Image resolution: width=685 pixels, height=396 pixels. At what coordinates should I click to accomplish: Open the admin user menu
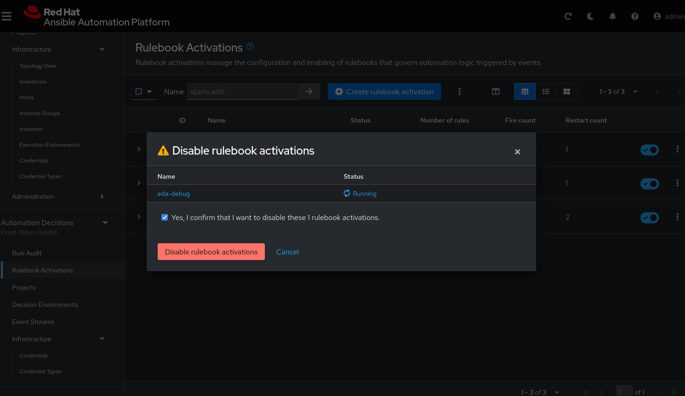click(669, 16)
